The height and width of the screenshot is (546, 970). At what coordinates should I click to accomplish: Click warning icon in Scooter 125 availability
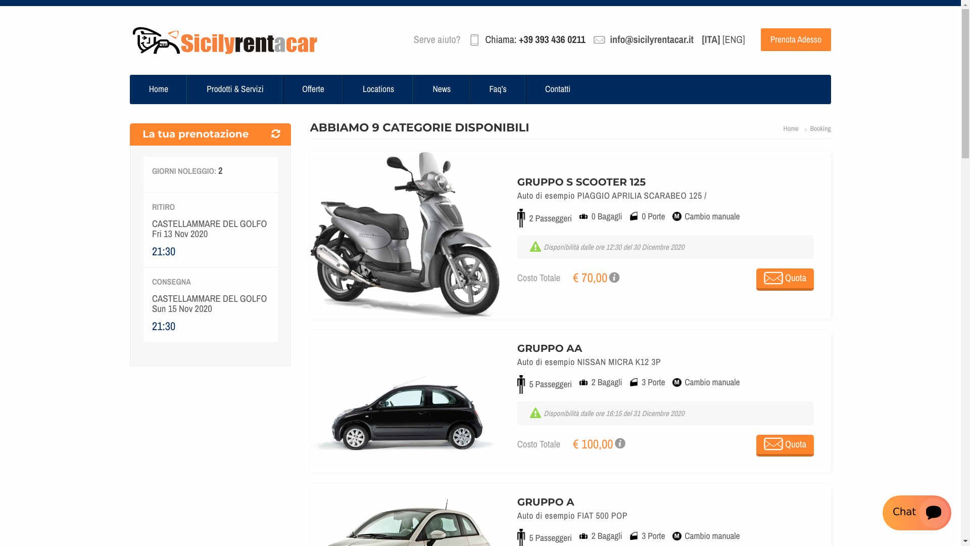click(536, 247)
